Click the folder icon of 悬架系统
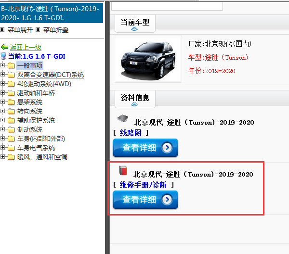The width and height of the screenshot is (289, 254). pyautogui.click(x=11, y=102)
